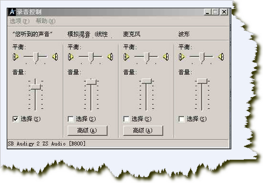Check 选择 box under 模拟混音
Screen dimensions: 263x183
coord(71,119)
